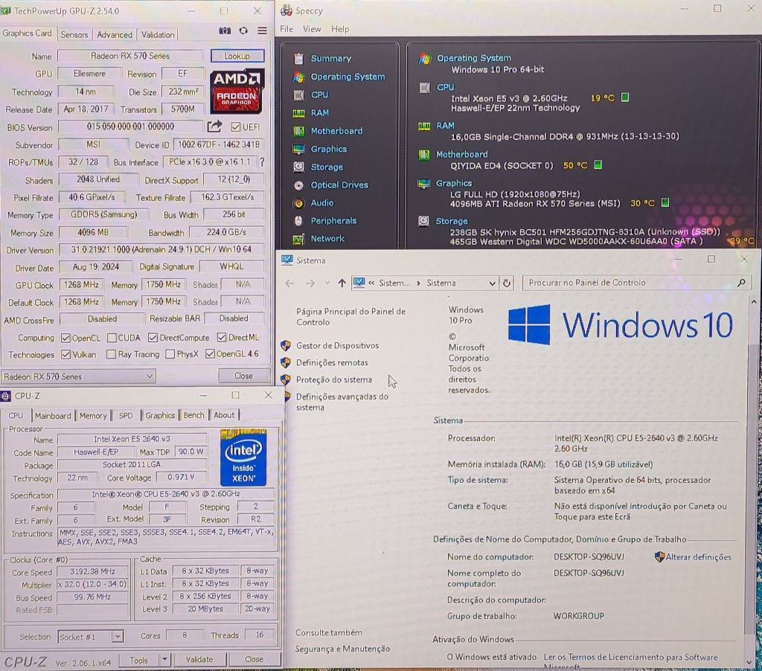Open Speccy Storage sidebar icon

[x=298, y=167]
